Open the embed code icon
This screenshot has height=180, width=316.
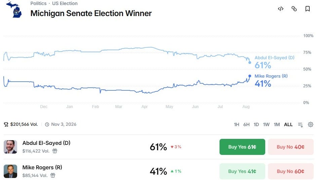click(280, 9)
